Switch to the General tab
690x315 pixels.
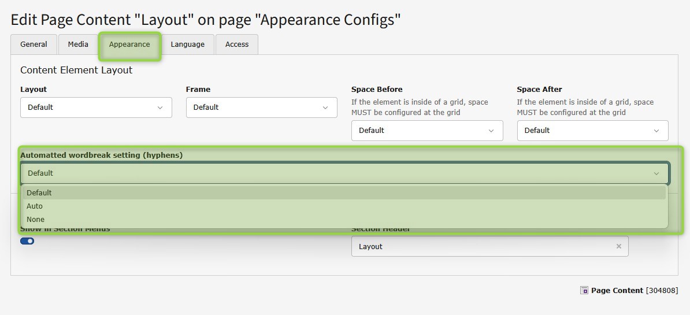point(34,45)
